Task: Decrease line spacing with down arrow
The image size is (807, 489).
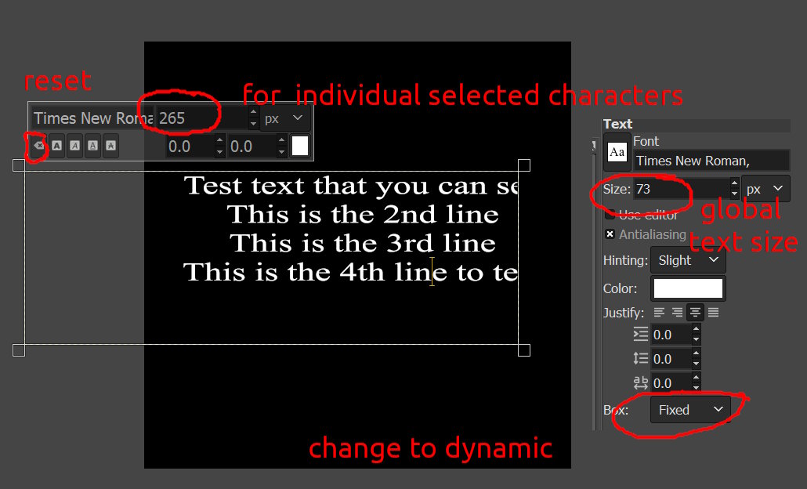Action: click(x=696, y=364)
